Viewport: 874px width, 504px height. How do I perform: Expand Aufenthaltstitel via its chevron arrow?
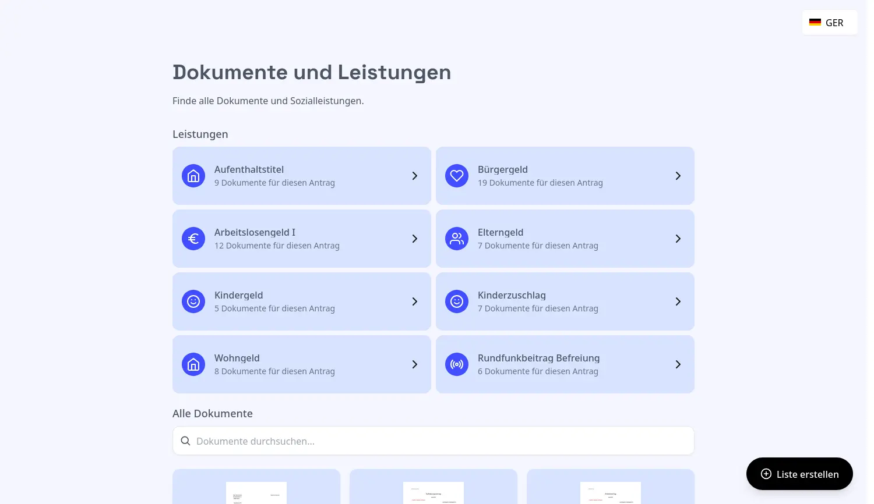pos(415,176)
